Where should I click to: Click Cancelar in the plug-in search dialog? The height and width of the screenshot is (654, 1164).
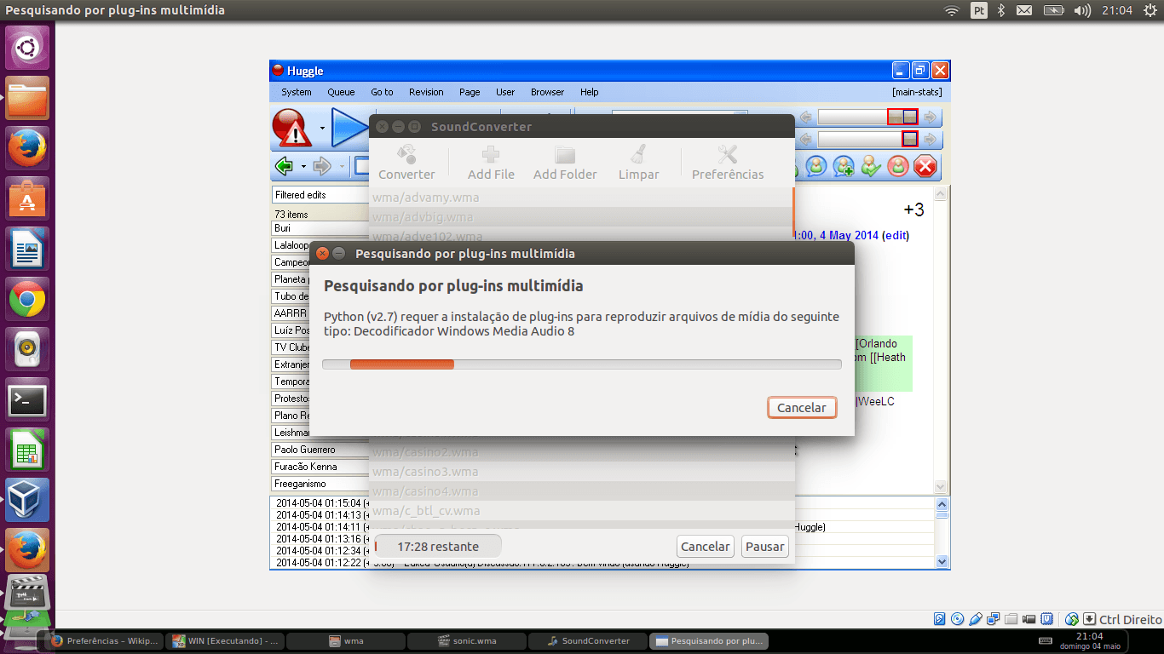coord(802,408)
